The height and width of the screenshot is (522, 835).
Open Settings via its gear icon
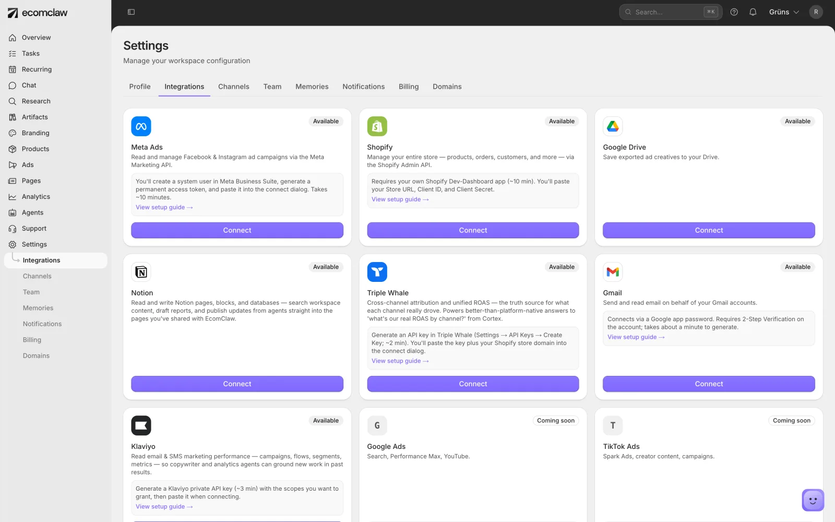(13, 244)
